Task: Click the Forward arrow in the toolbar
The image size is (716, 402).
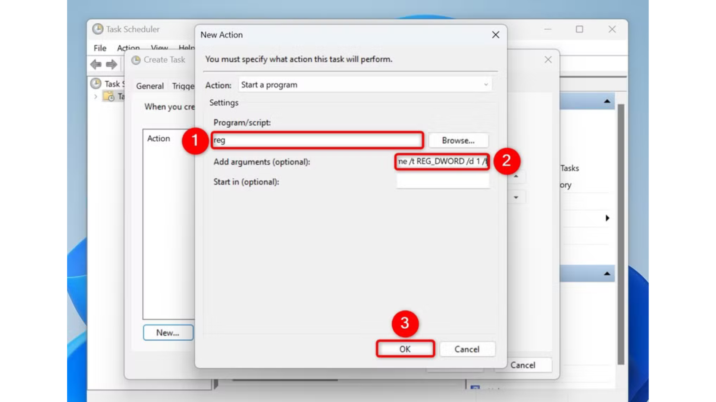Action: click(x=111, y=65)
